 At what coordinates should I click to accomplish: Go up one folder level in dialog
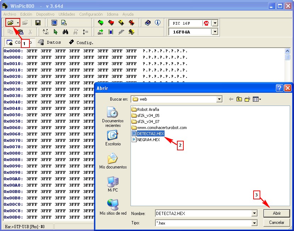[239, 99]
